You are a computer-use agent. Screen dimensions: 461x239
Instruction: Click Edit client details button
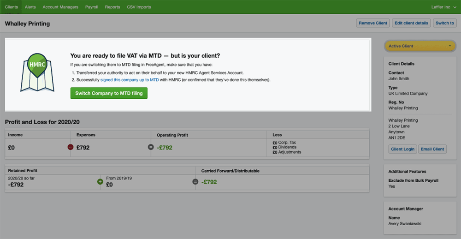(x=411, y=23)
